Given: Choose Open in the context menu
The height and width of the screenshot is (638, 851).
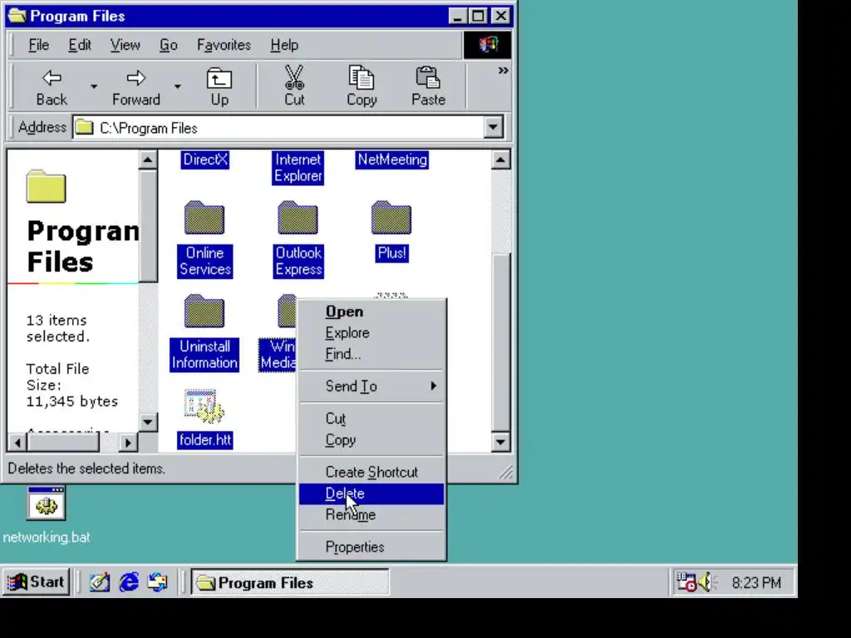Looking at the screenshot, I should [x=371, y=312].
